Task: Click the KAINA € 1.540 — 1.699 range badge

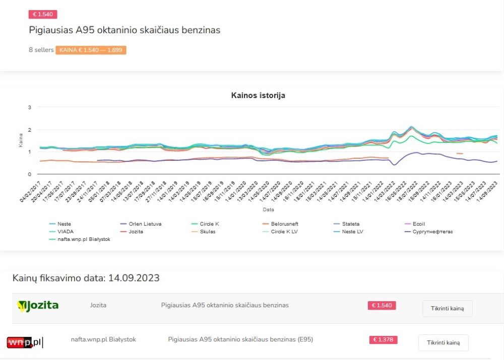Action: [x=91, y=50]
